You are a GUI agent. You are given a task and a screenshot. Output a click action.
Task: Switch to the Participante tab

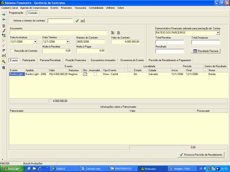click(x=29, y=60)
